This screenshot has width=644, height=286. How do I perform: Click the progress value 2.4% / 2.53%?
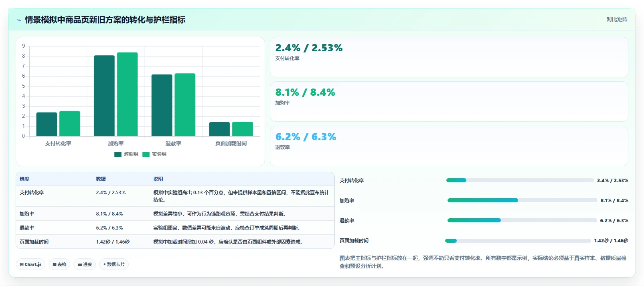613,181
